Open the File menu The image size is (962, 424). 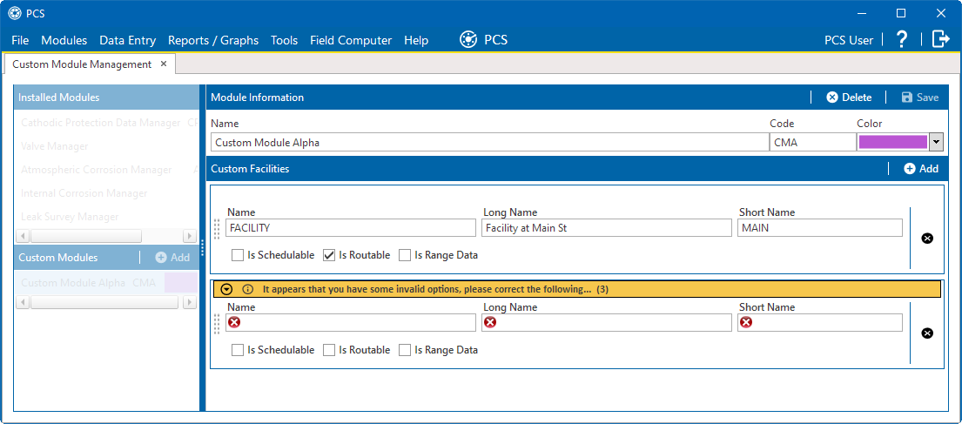(20, 41)
